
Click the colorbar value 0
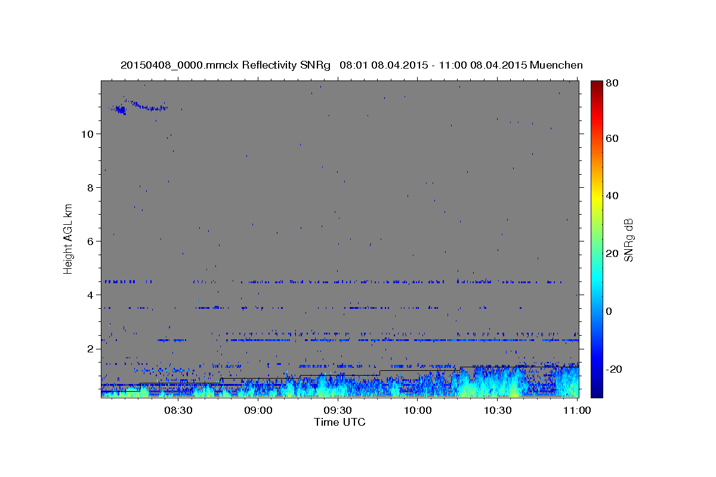609,311
